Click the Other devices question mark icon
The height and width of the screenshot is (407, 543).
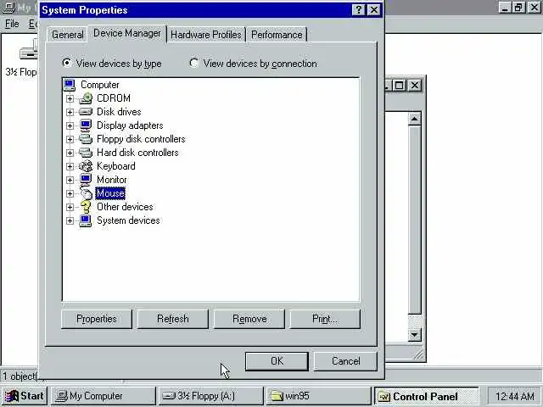86,207
